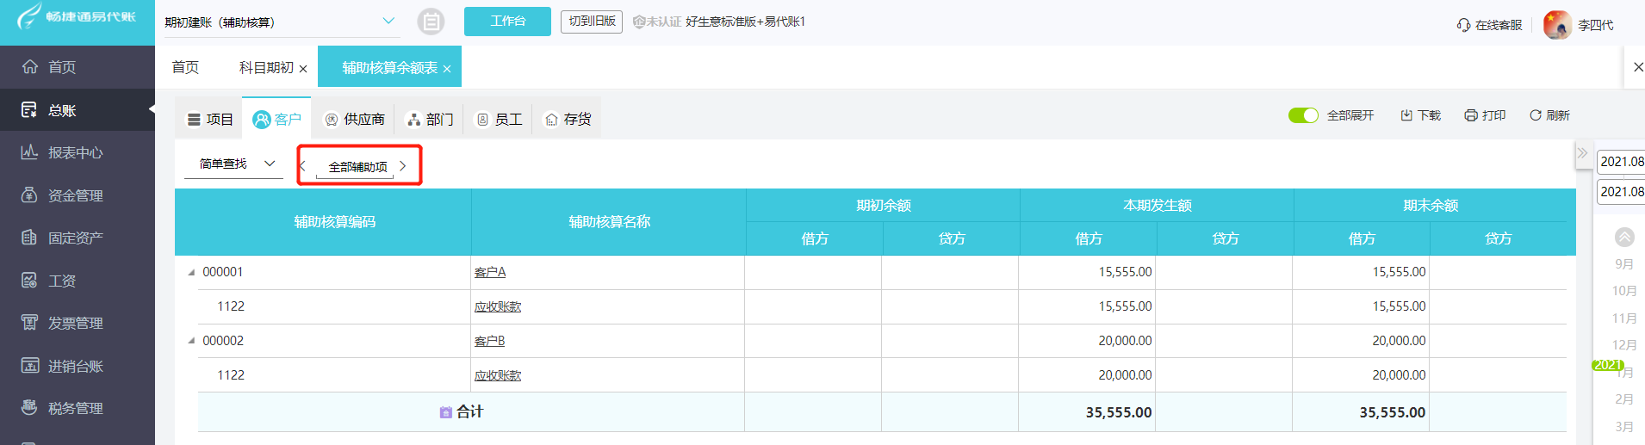Expand the accounting period dropdown at top
This screenshot has height=445, width=1645.
[388, 22]
